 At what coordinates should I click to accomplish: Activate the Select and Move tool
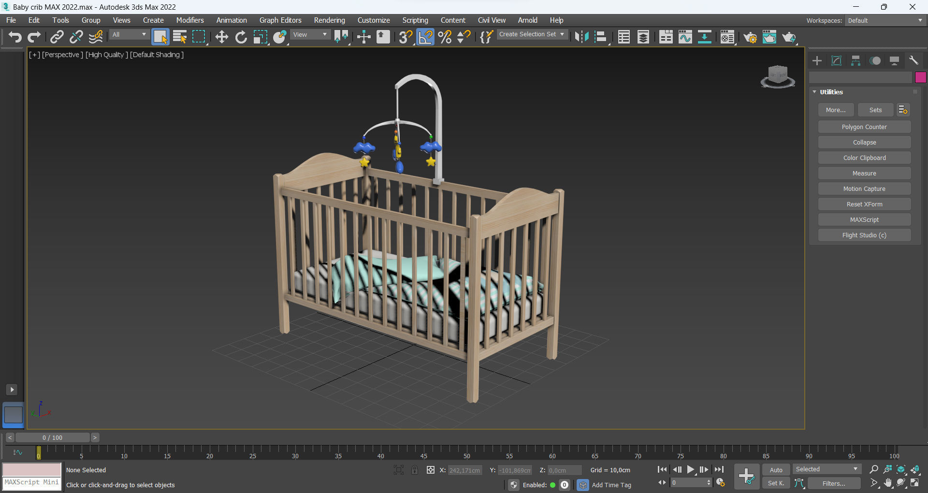point(221,37)
